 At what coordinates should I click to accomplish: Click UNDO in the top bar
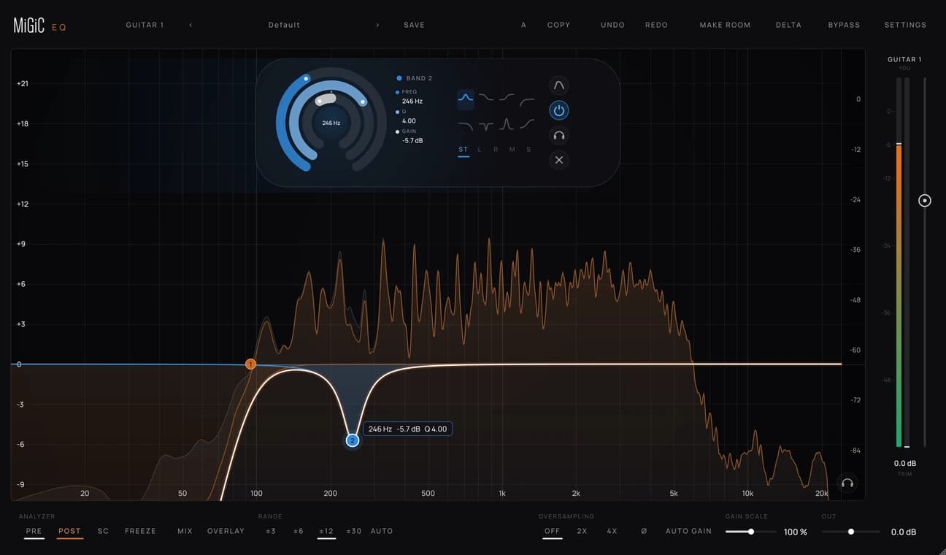[613, 25]
